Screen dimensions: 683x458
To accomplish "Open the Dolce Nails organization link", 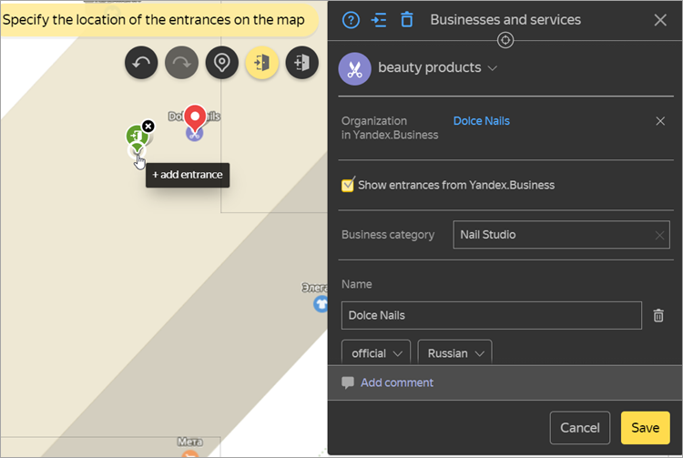I will click(481, 121).
